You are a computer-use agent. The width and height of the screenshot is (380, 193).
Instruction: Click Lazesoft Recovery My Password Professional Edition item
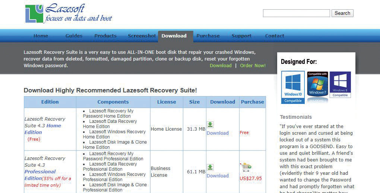point(113,156)
